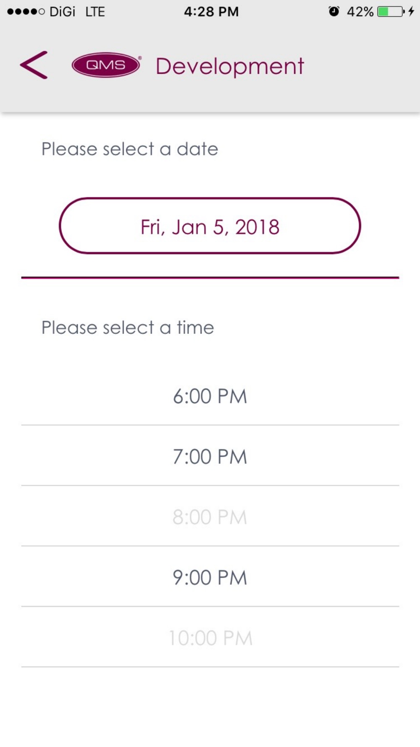Tap the alarm clock status icon
The height and width of the screenshot is (747, 420).
click(x=334, y=11)
